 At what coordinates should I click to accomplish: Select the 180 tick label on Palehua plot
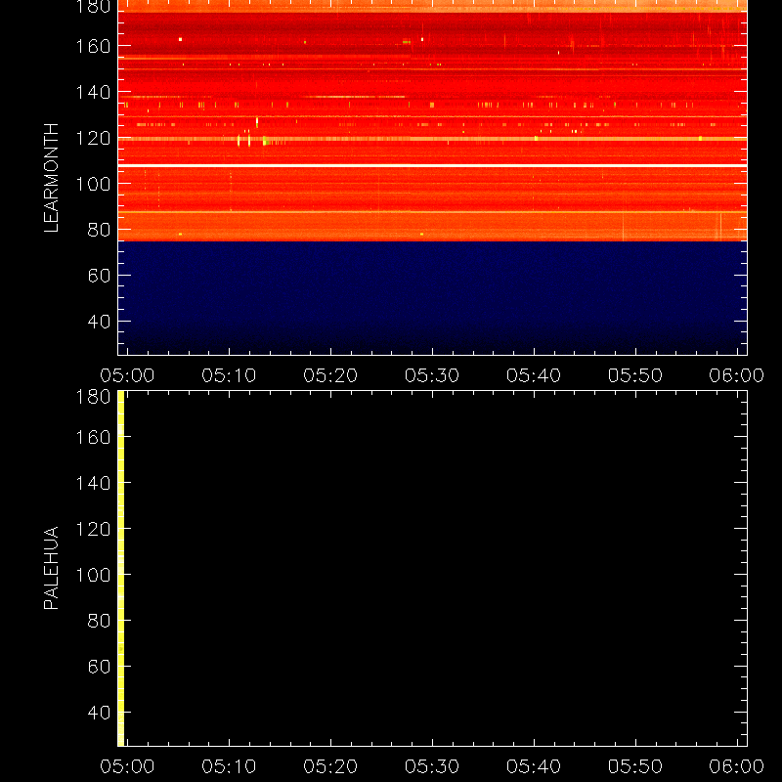pyautogui.click(x=93, y=397)
